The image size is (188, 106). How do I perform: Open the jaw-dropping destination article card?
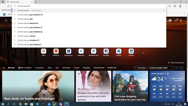point(130,86)
